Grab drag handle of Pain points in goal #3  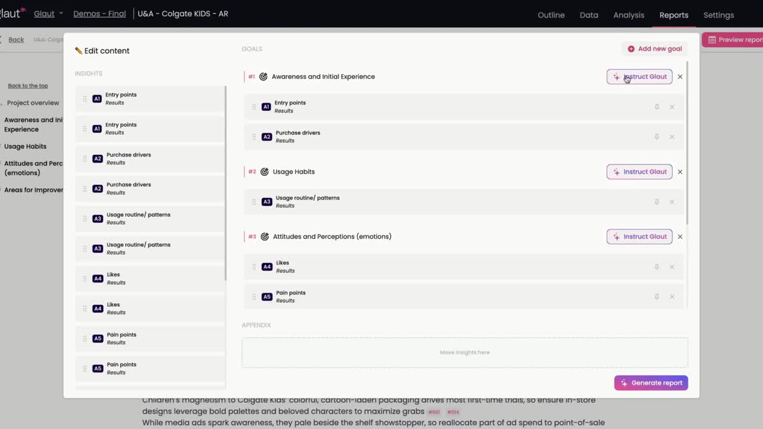254,296
